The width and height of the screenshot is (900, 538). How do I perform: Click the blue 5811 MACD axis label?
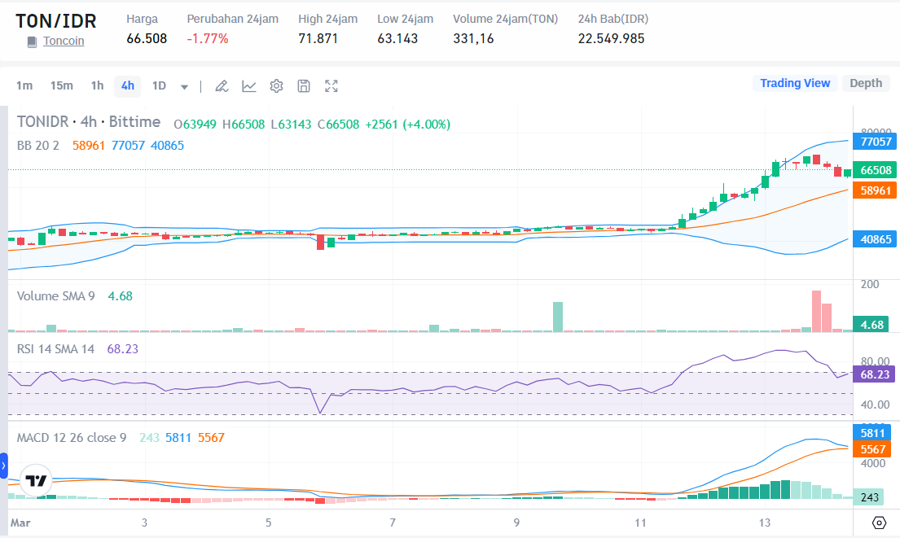click(871, 433)
